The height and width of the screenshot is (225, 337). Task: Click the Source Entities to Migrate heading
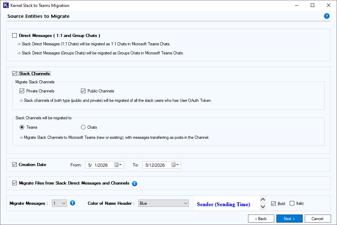click(39, 16)
